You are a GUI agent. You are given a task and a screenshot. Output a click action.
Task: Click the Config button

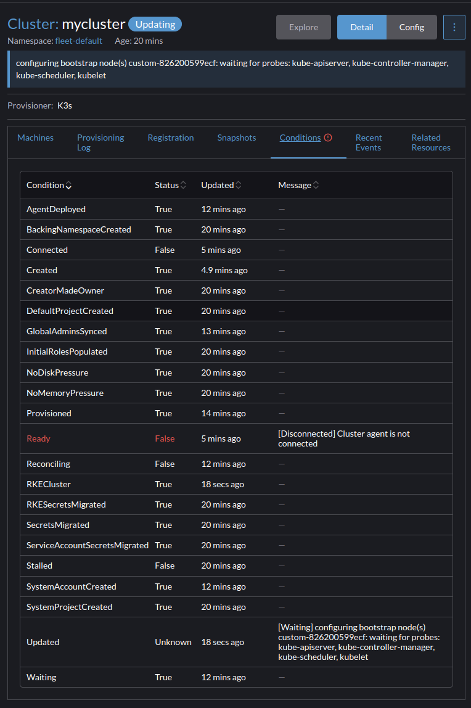[x=412, y=27]
